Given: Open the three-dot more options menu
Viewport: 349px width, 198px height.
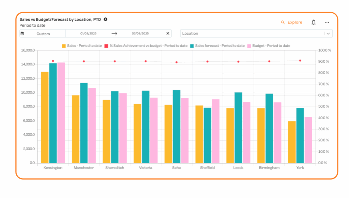Looking at the screenshot, I should tap(327, 22).
